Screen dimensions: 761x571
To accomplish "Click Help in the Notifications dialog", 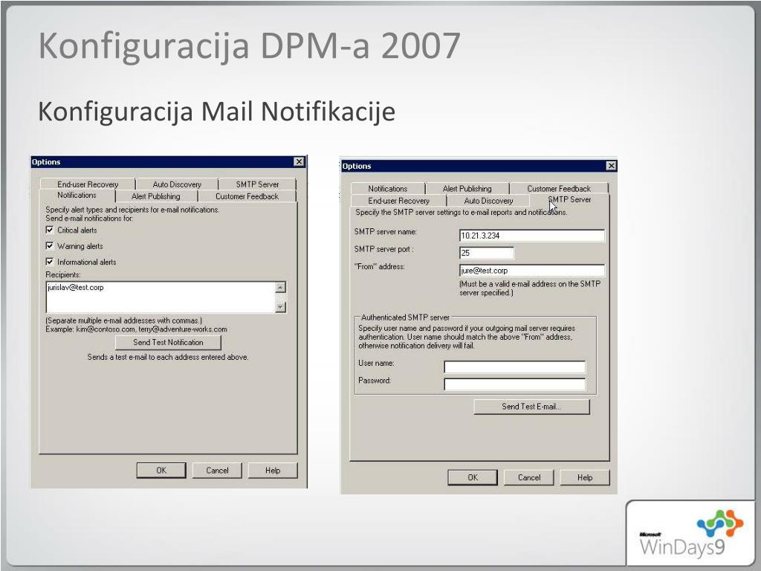I will [273, 470].
